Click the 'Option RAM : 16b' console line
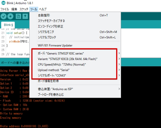 14,105
